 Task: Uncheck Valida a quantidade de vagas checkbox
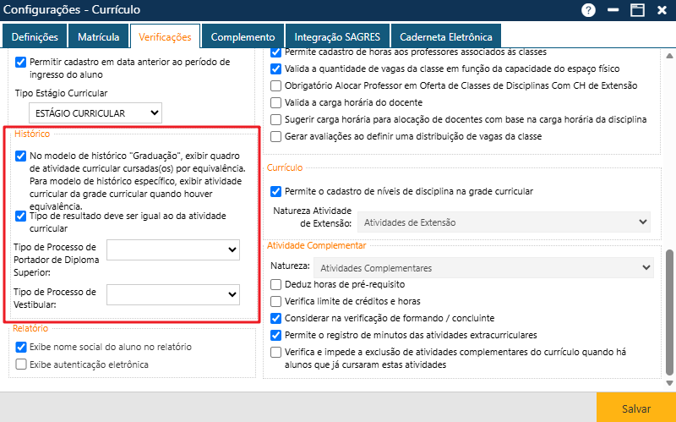point(276,69)
